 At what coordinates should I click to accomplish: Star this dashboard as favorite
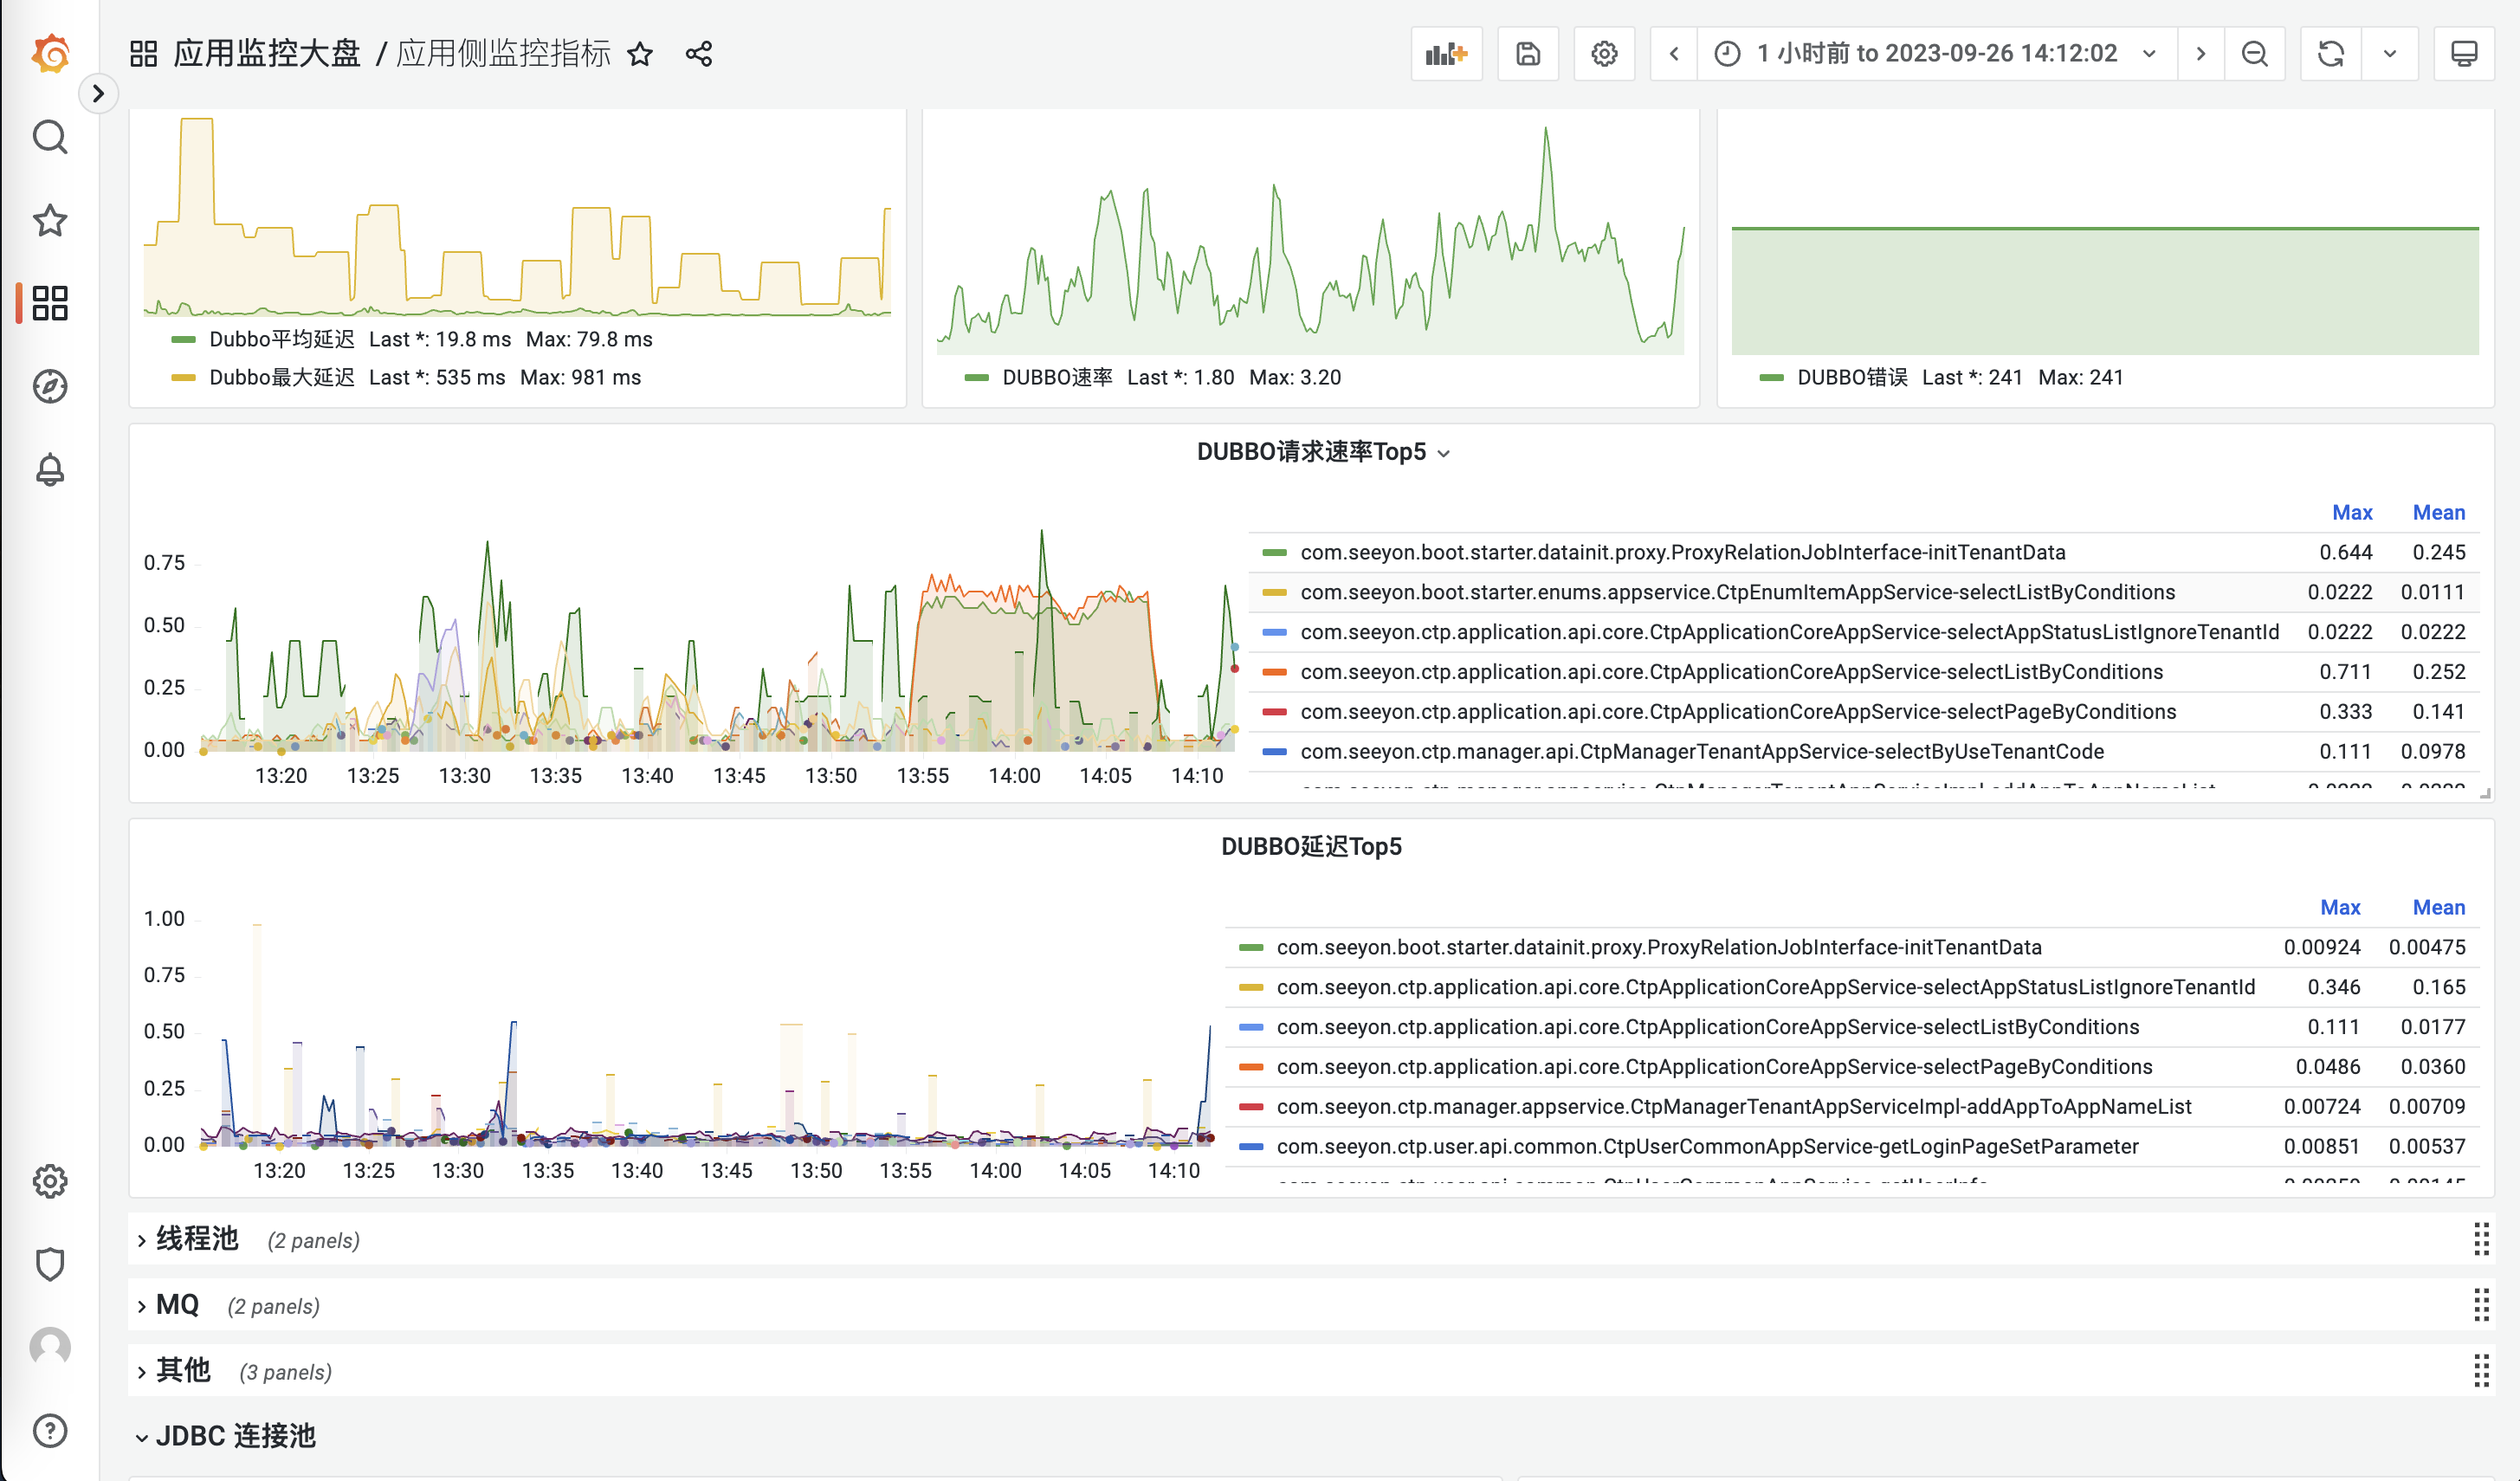coord(640,54)
